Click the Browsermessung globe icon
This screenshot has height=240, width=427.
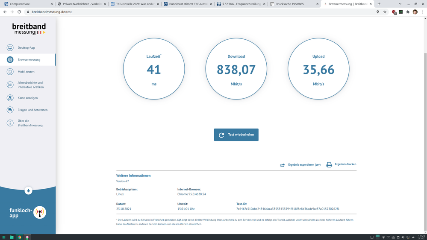pyautogui.click(x=10, y=60)
